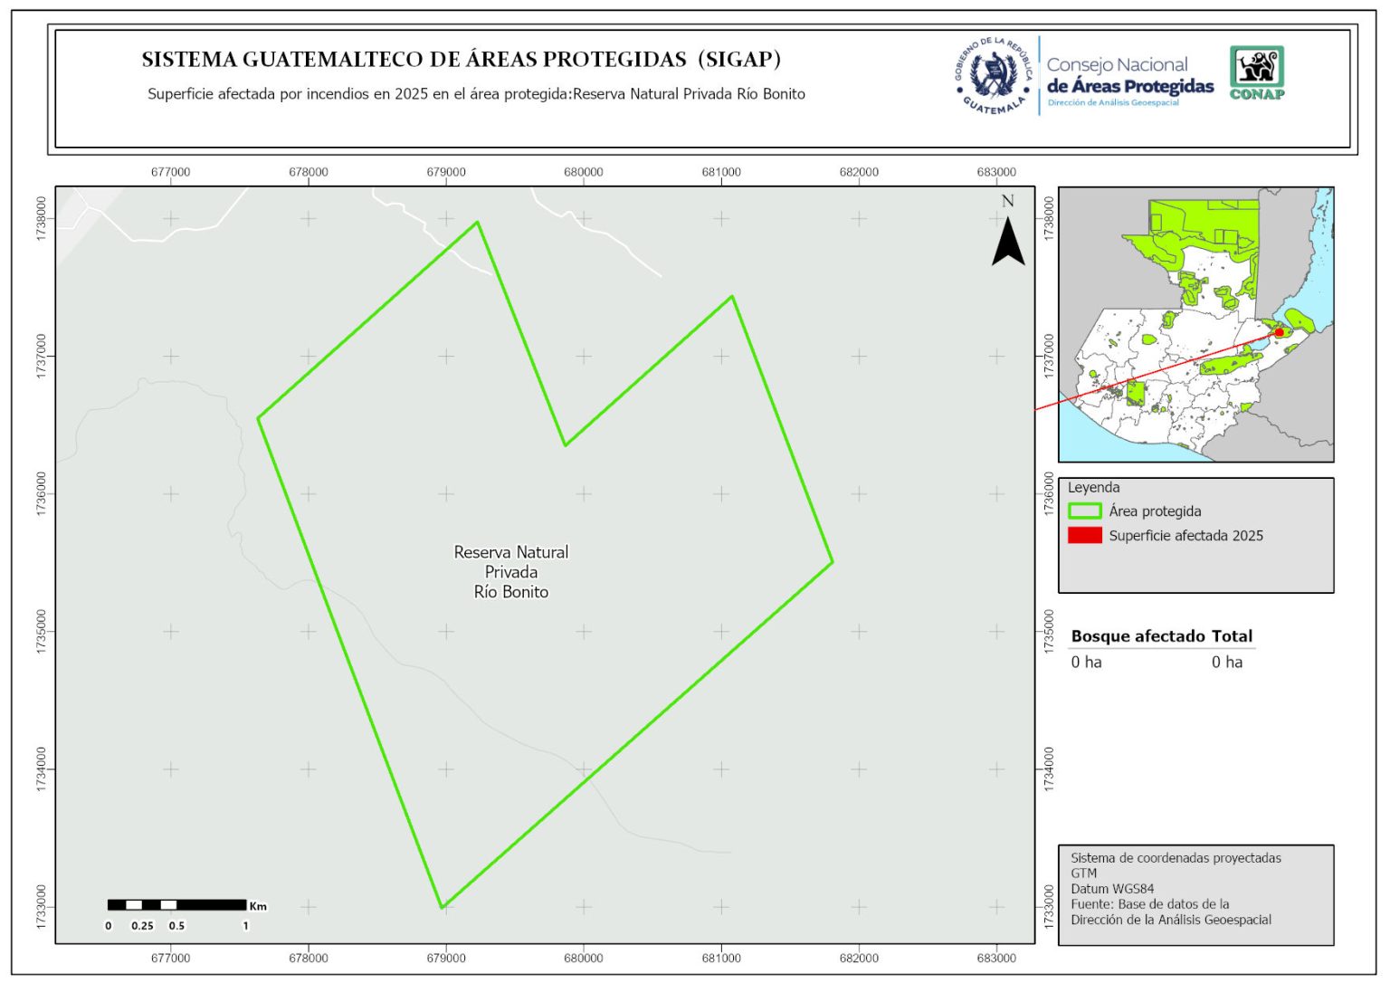Screen dimensions: 1390x983
Task: Click the Km unit label on scale bar
Action: [x=258, y=906]
